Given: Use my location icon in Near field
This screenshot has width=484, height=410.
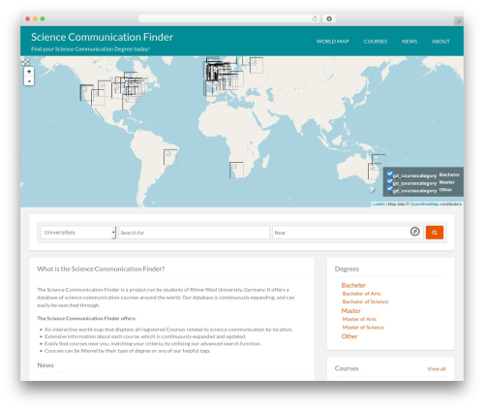Looking at the screenshot, I should click(x=415, y=232).
